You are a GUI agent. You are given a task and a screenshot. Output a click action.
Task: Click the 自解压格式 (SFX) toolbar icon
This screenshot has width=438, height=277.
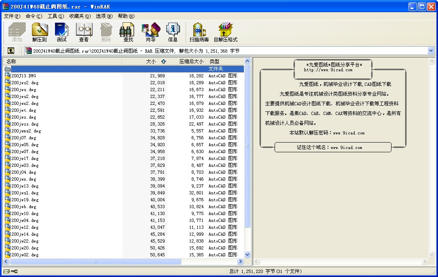point(225,32)
